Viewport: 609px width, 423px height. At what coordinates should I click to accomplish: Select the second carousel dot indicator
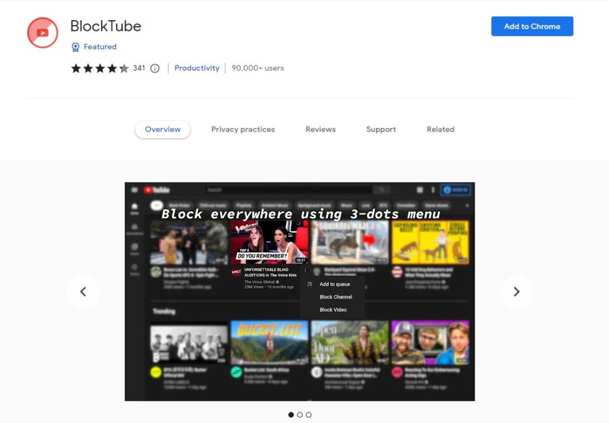(x=300, y=415)
